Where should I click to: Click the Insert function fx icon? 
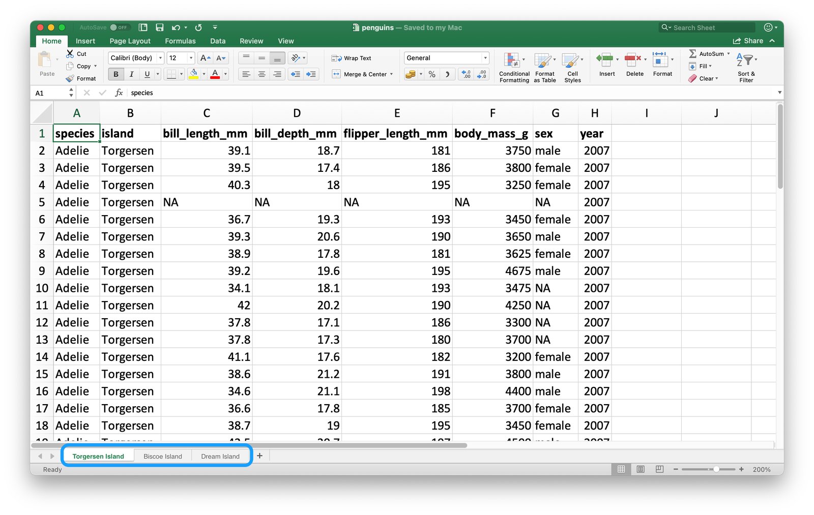pos(119,93)
